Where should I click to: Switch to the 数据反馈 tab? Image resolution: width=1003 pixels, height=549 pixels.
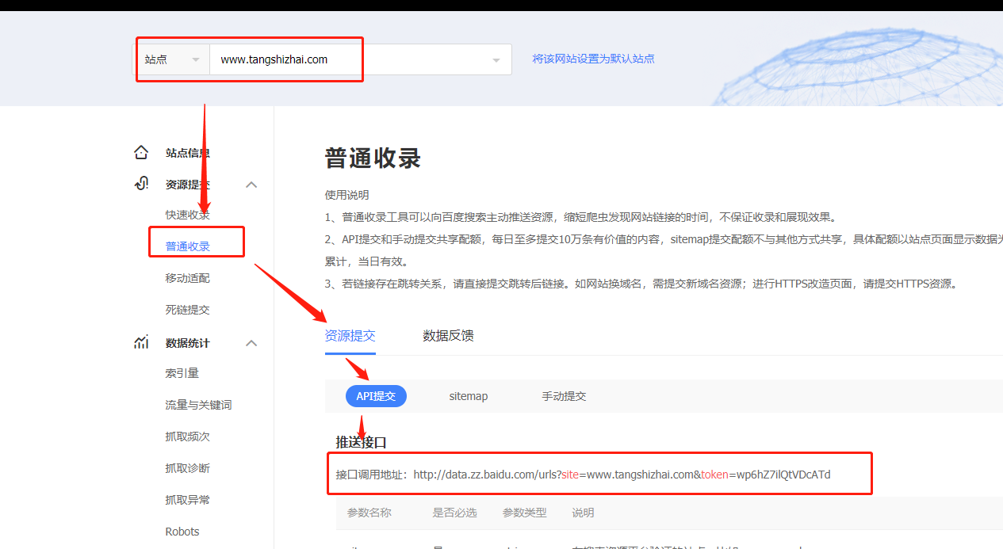click(448, 335)
